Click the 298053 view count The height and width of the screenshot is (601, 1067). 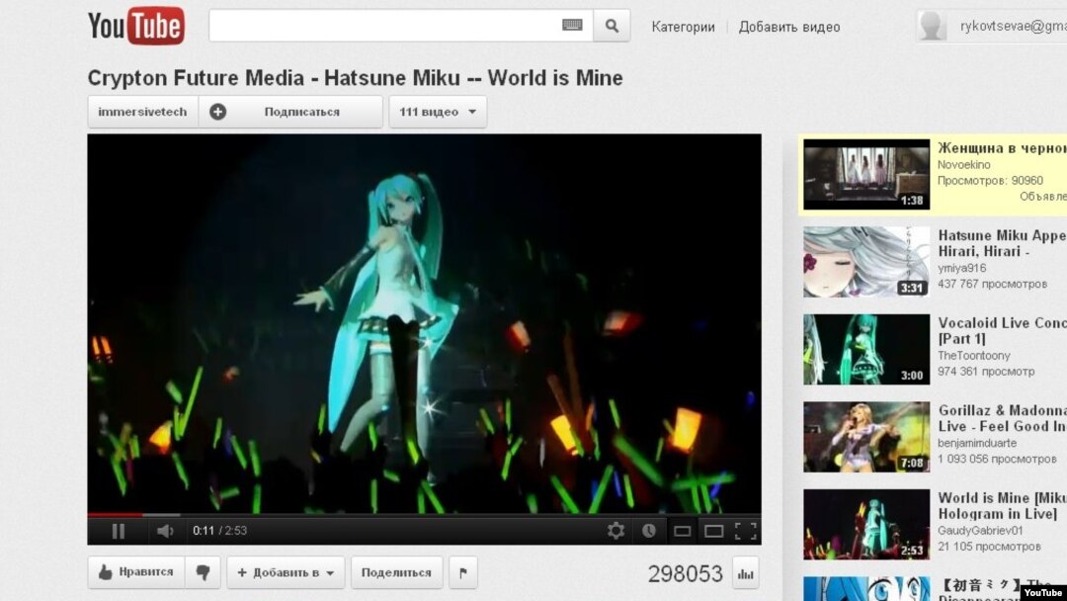686,573
